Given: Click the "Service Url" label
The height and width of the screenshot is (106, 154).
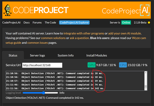Looking at the screenshot, I should pyautogui.click(x=13, y=65).
